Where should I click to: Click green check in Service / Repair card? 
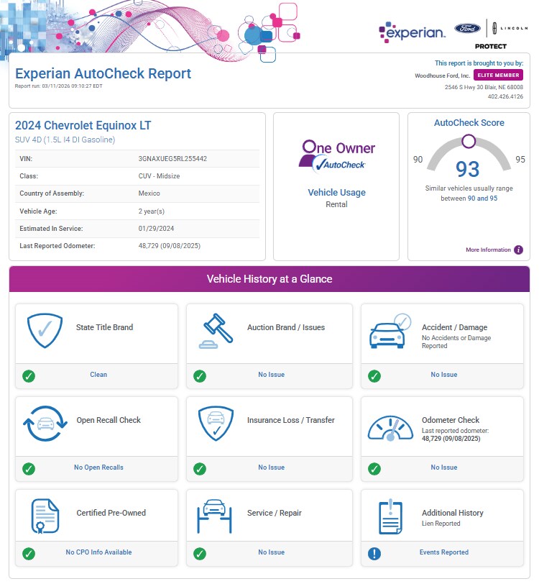(200, 554)
